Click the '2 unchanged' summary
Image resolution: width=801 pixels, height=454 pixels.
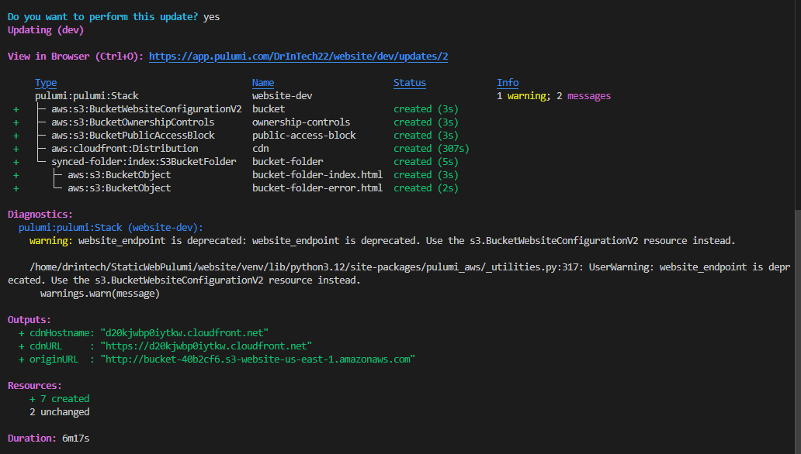59,412
